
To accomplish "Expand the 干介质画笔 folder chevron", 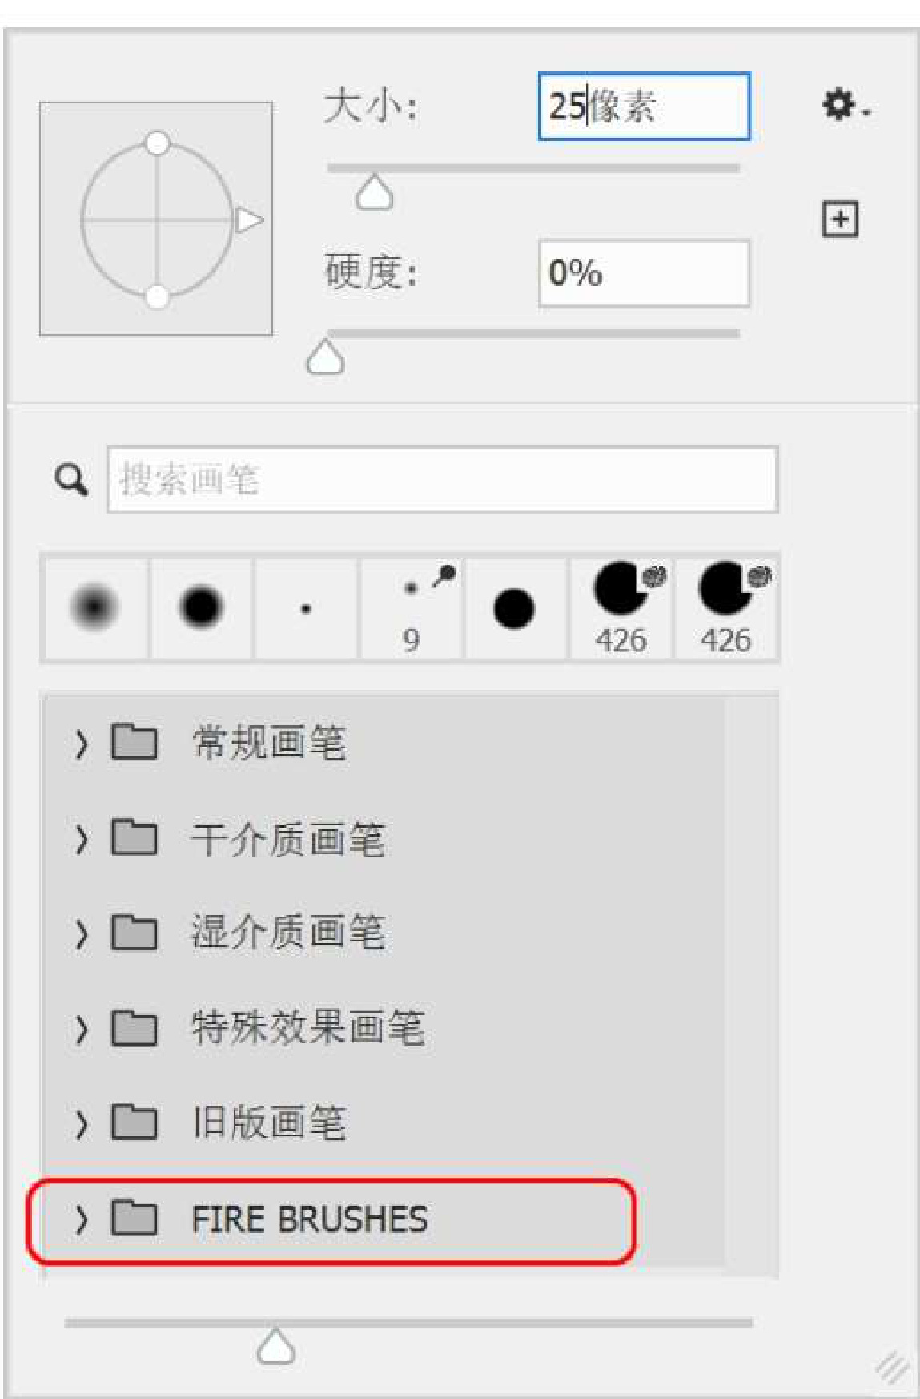I will click(81, 839).
